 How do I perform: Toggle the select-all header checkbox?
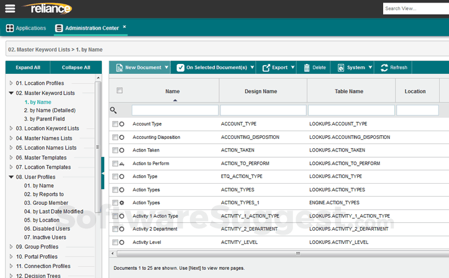pos(120,91)
